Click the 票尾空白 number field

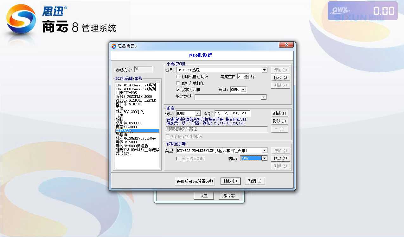[240, 77]
